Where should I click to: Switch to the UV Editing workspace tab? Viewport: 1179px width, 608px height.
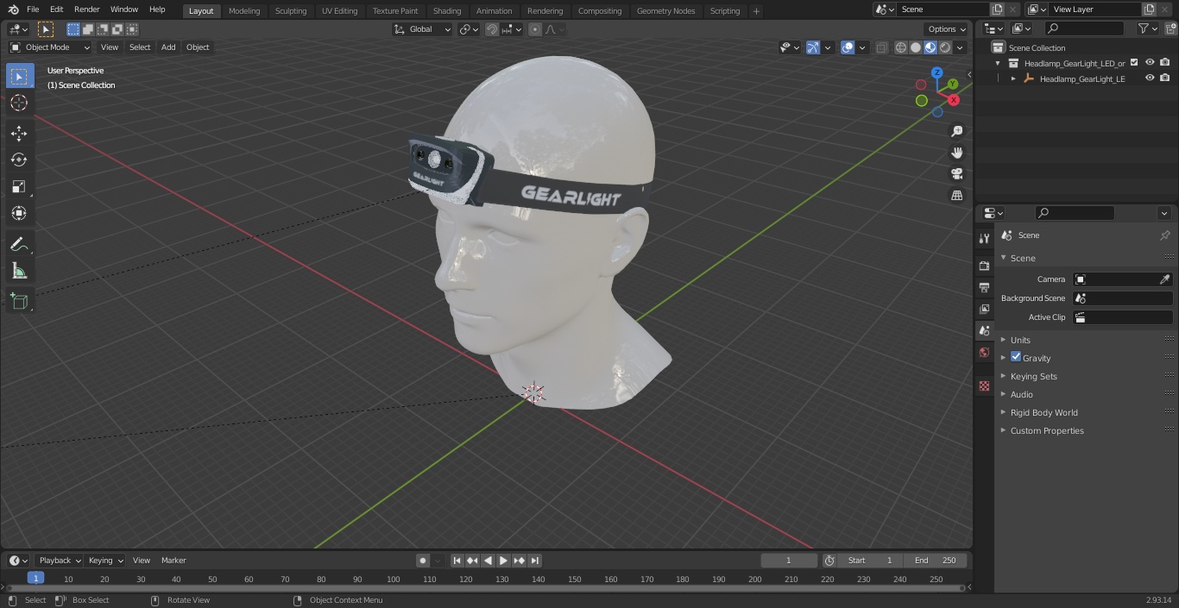(339, 11)
